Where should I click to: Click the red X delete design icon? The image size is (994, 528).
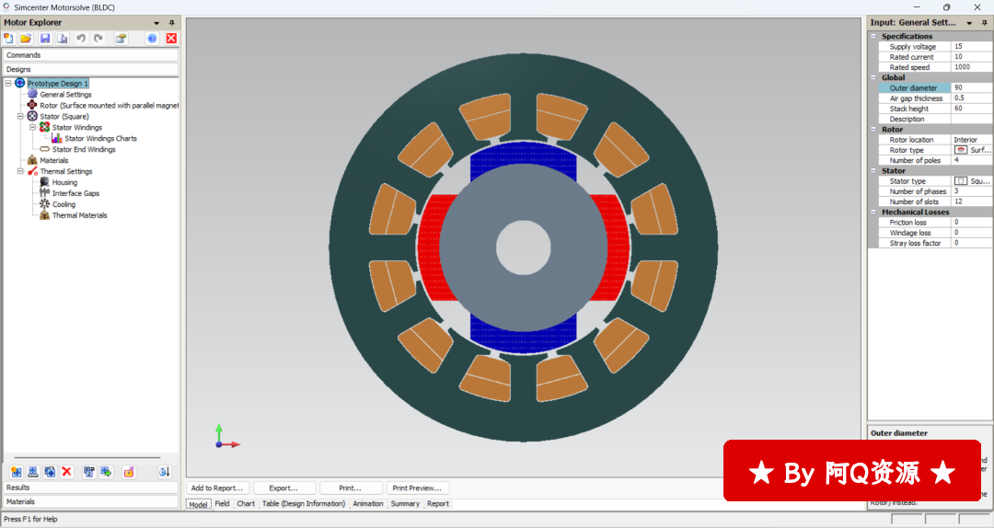(67, 472)
